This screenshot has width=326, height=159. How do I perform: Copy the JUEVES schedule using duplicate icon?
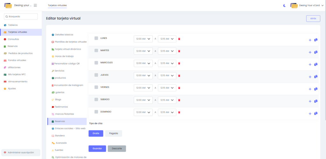(316, 77)
